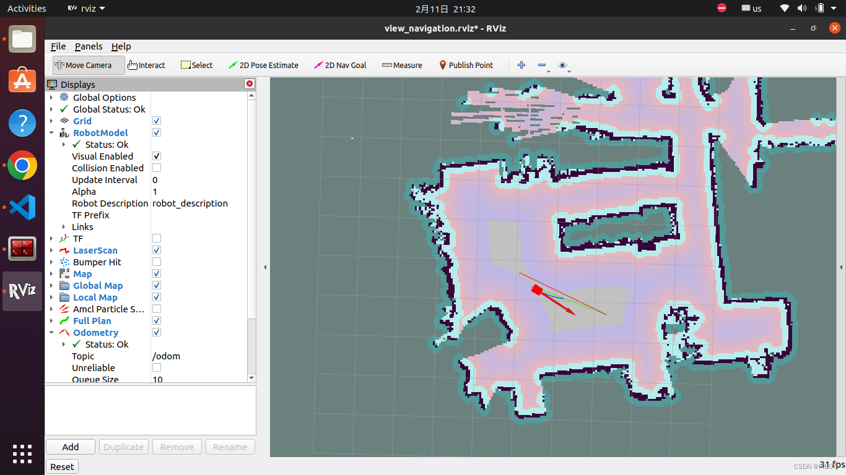Expand the Global Status row
This screenshot has width=846, height=475.
[51, 109]
